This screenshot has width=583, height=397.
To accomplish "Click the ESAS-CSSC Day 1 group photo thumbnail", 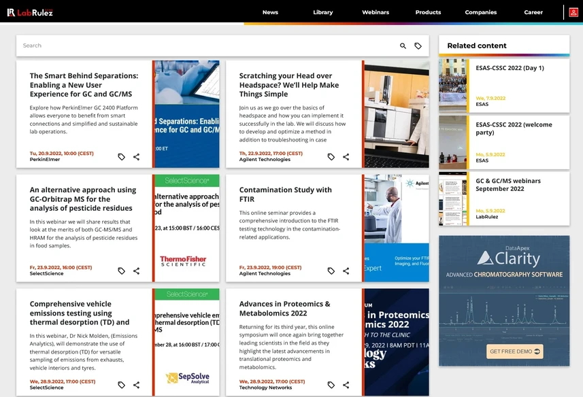I will pos(452,86).
